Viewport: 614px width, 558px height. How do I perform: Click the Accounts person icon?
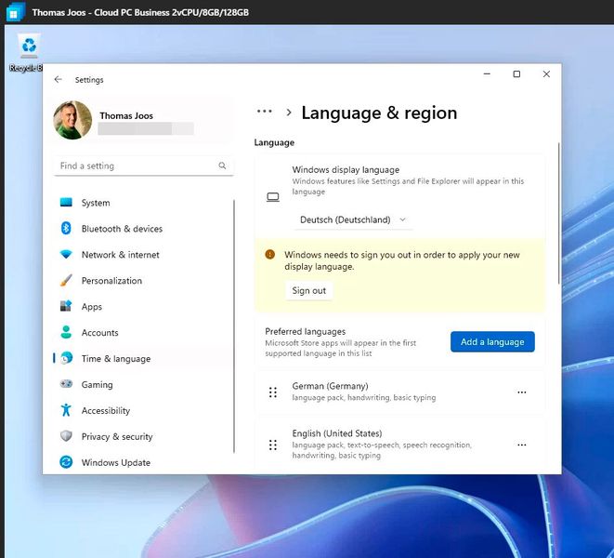coord(66,332)
